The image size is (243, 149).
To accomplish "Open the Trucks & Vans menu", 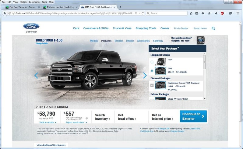I will (122, 28).
